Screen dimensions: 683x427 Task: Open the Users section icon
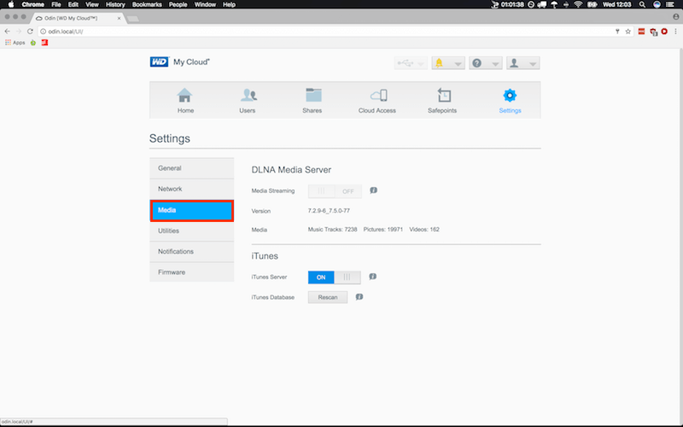[248, 95]
